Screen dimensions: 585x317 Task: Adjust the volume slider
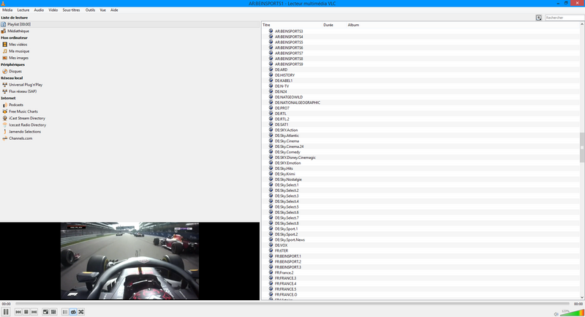click(572, 313)
